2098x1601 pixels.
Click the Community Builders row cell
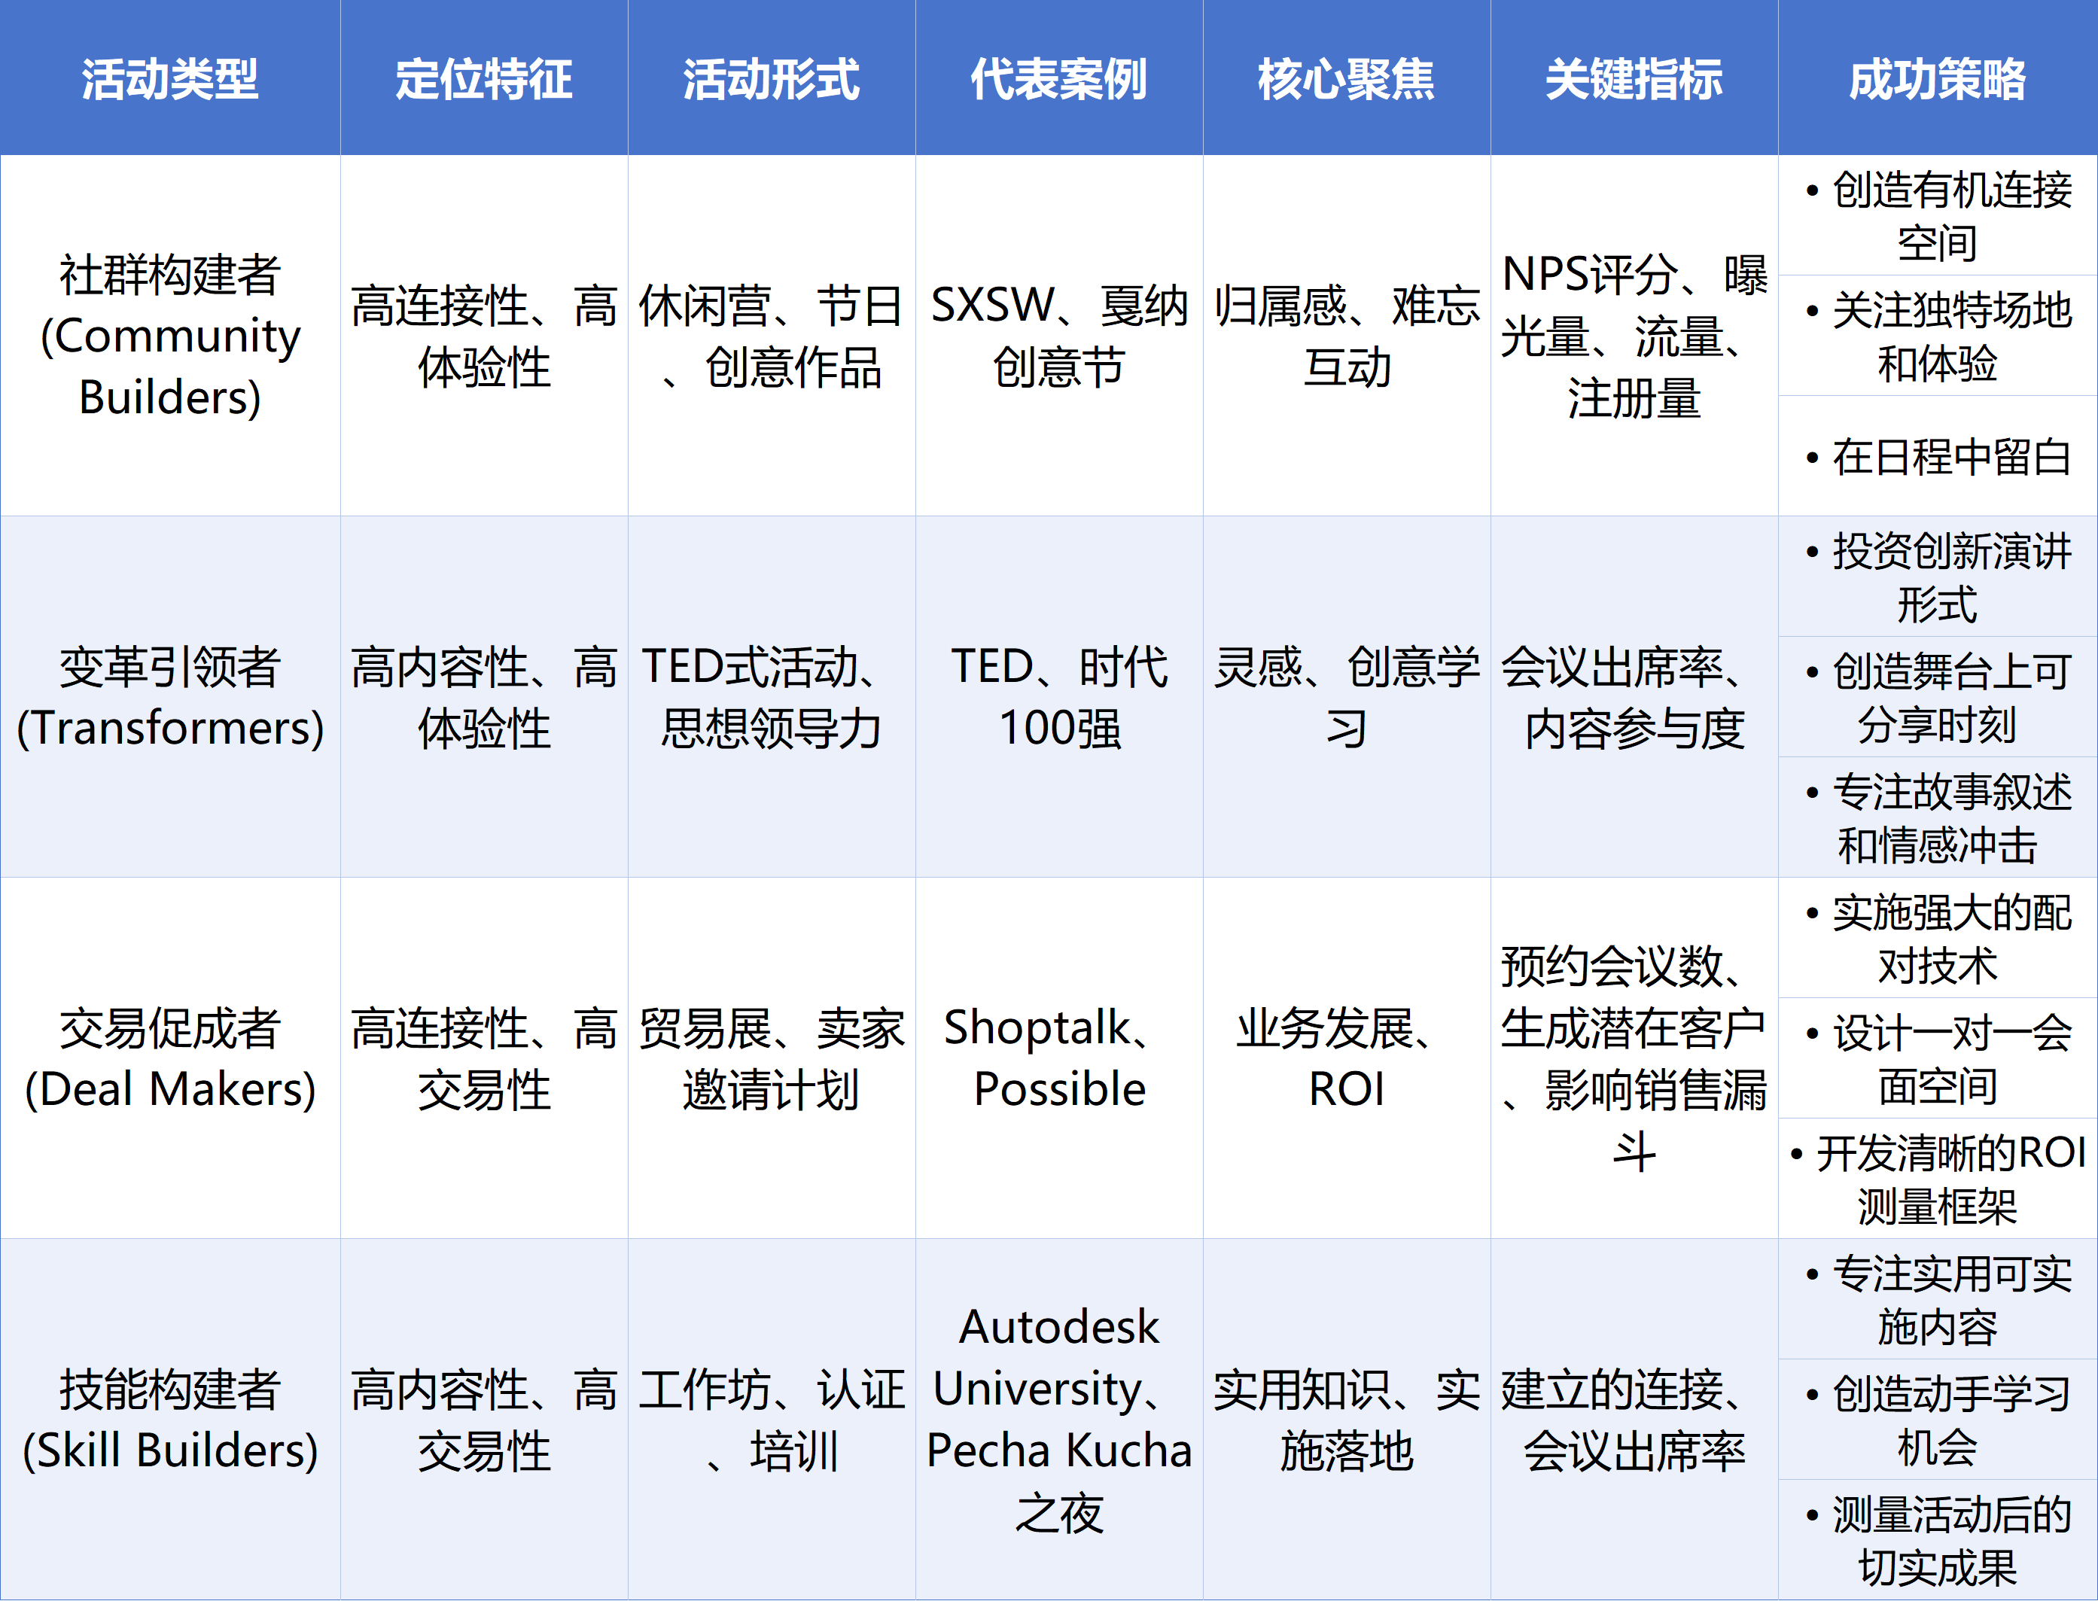tap(169, 336)
